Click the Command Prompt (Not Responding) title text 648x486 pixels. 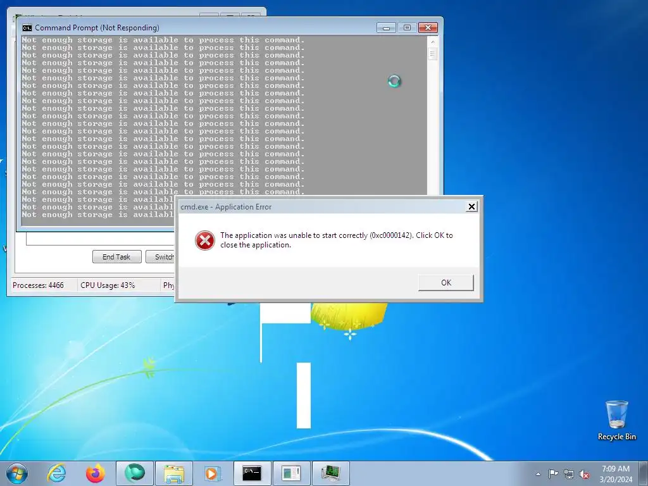pyautogui.click(x=97, y=28)
